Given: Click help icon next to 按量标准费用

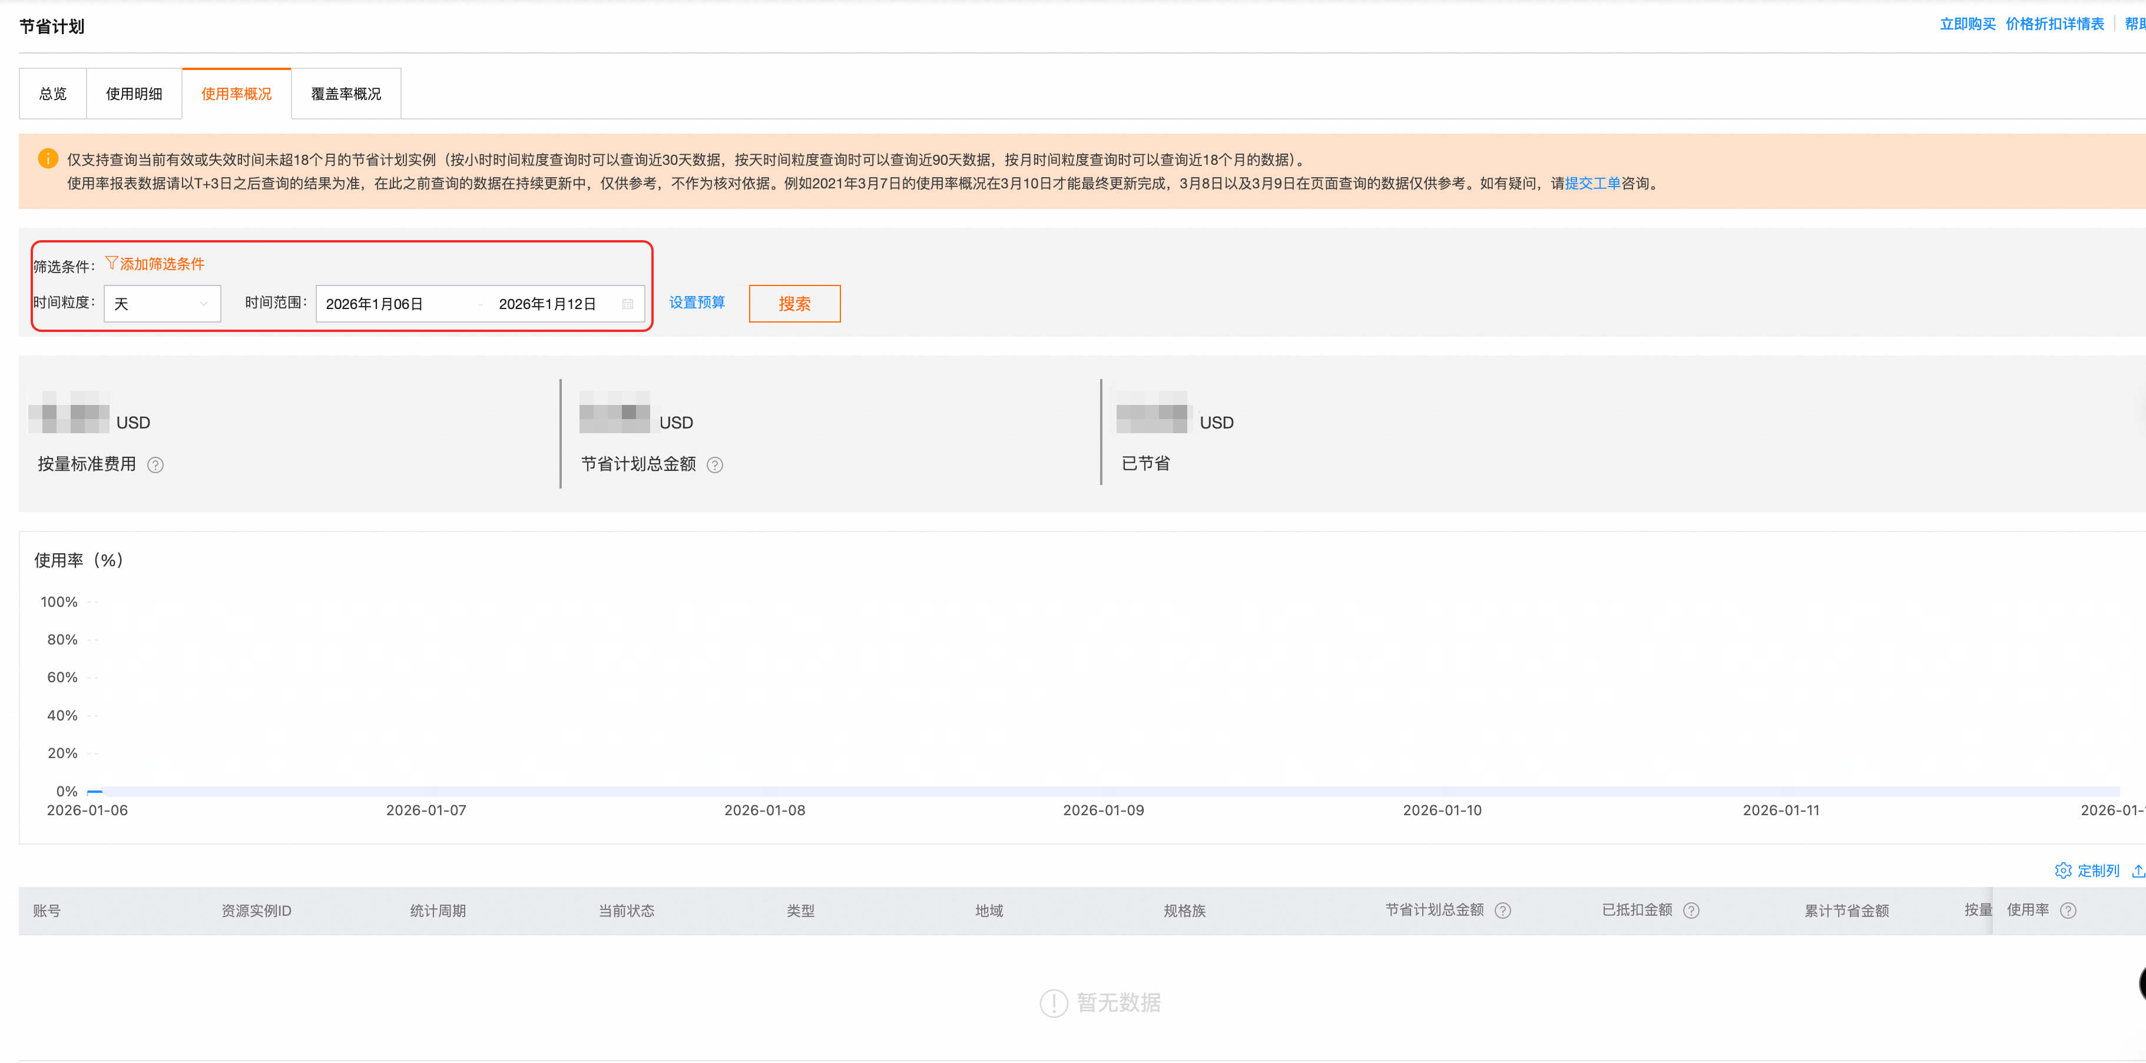Looking at the screenshot, I should pyautogui.click(x=155, y=466).
